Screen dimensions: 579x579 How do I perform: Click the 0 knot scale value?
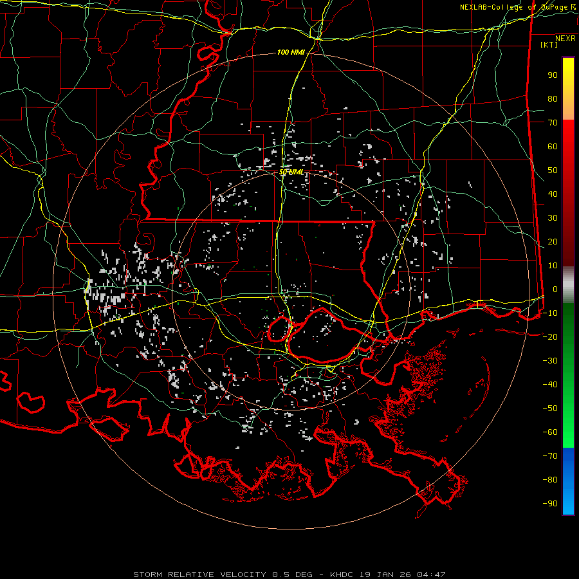click(x=555, y=289)
